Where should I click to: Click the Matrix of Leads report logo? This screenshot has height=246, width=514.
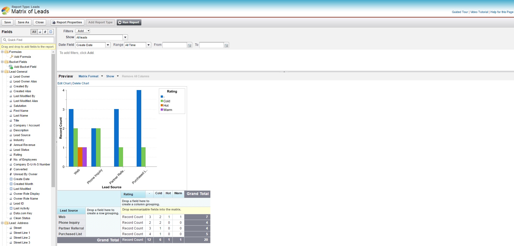tap(6, 11)
